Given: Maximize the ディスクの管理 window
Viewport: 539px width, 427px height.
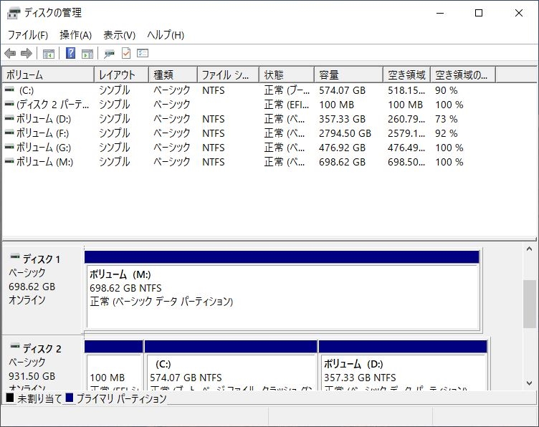Looking at the screenshot, I should (479, 14).
